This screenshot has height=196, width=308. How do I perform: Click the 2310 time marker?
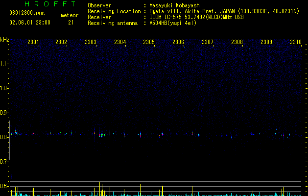click(296, 42)
